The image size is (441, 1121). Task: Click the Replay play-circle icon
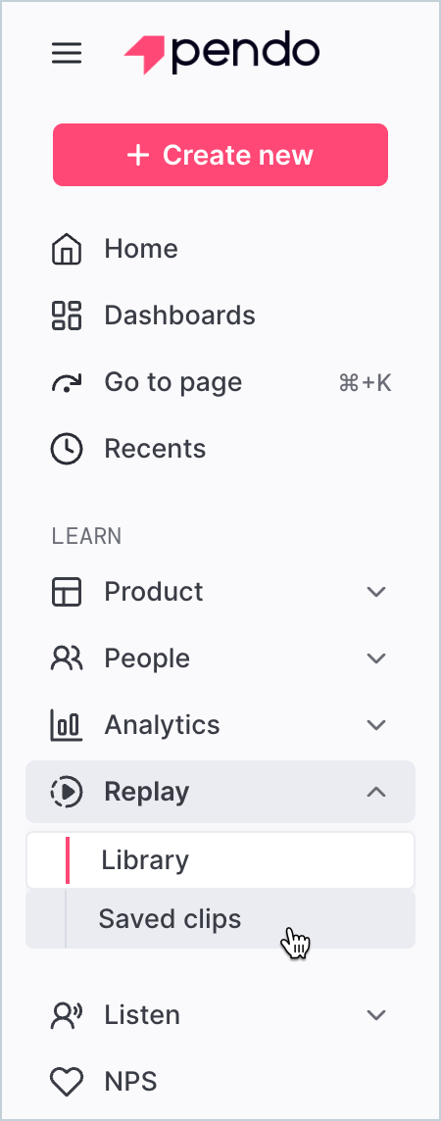click(x=67, y=792)
